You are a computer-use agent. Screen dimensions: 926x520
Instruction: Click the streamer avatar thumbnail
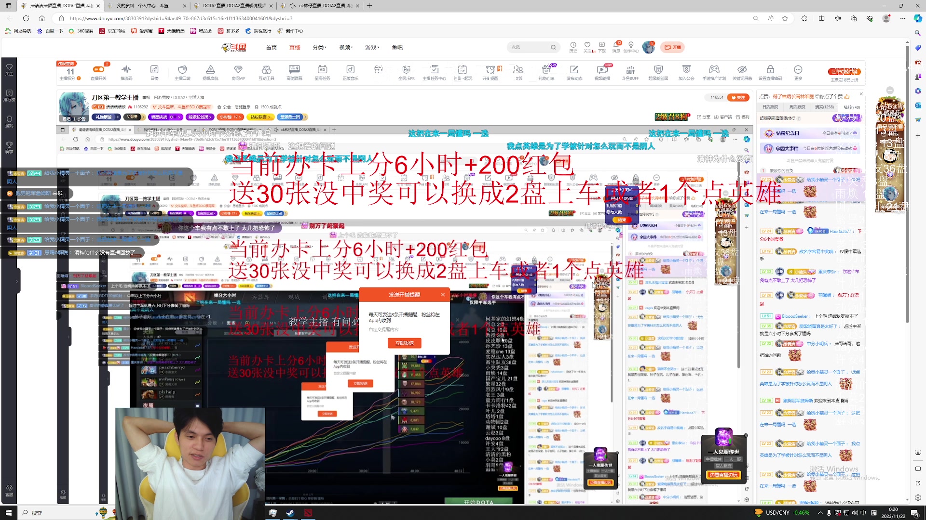(x=73, y=107)
